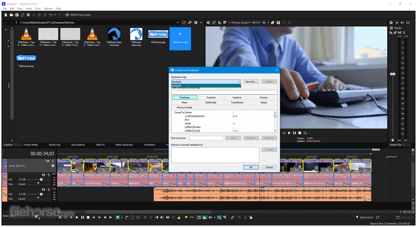Click the Undo arrow icon
This screenshot has width=417, height=227.
click(x=51, y=15)
